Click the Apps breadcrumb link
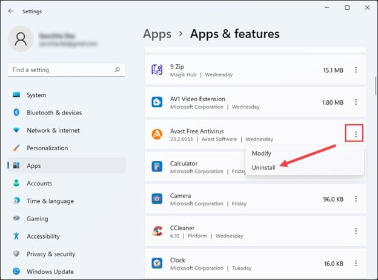 [157, 35]
